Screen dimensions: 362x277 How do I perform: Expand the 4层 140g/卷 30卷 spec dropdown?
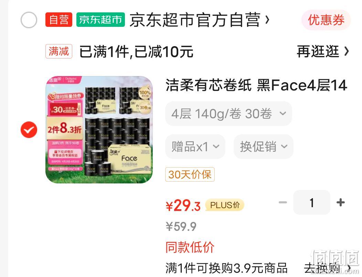click(228, 114)
